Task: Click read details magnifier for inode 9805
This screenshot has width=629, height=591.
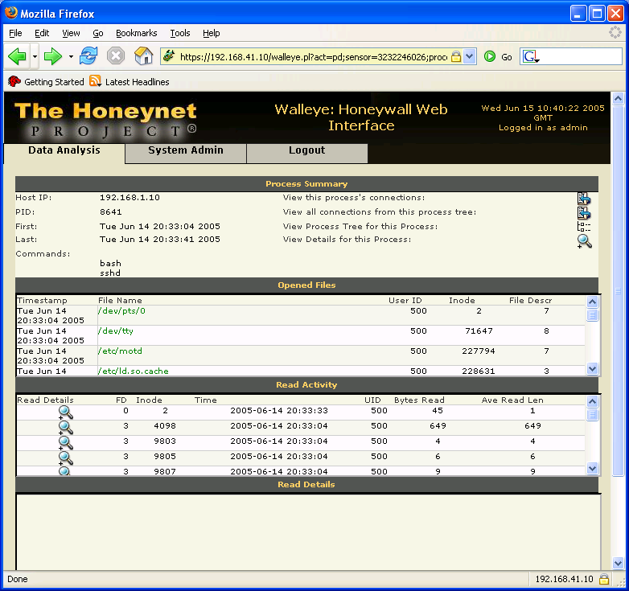Action: click(65, 458)
